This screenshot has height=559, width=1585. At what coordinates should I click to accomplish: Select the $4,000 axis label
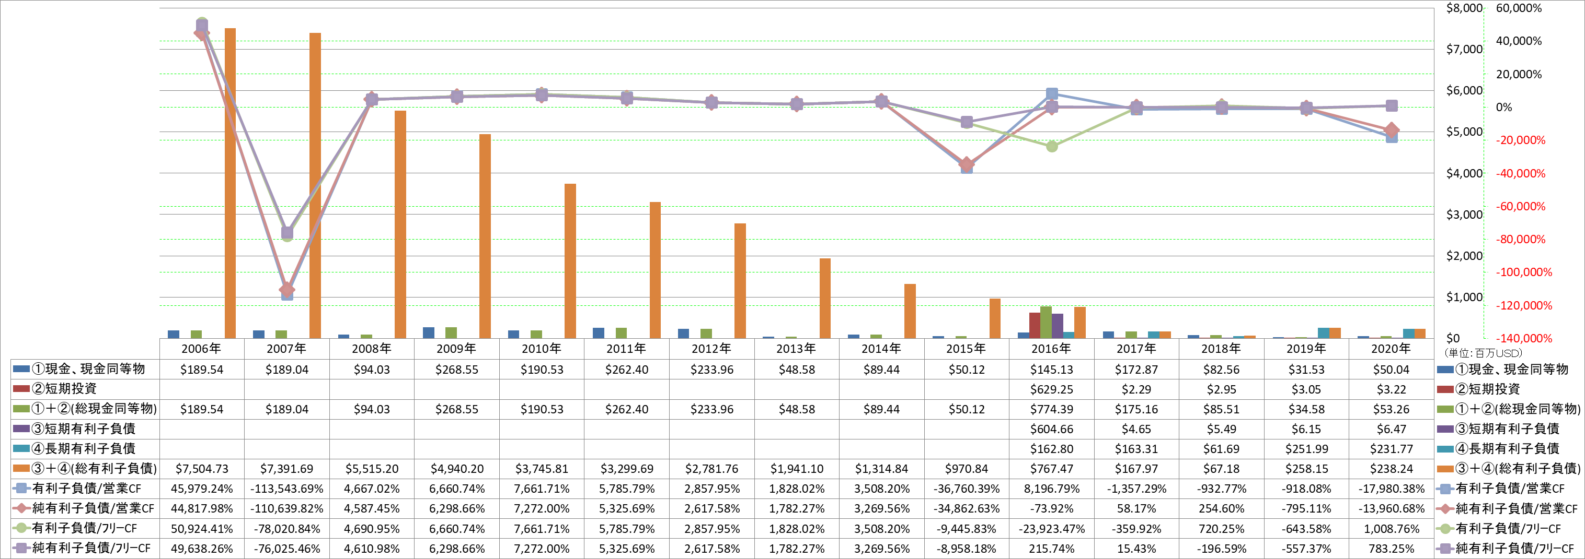point(1464,173)
